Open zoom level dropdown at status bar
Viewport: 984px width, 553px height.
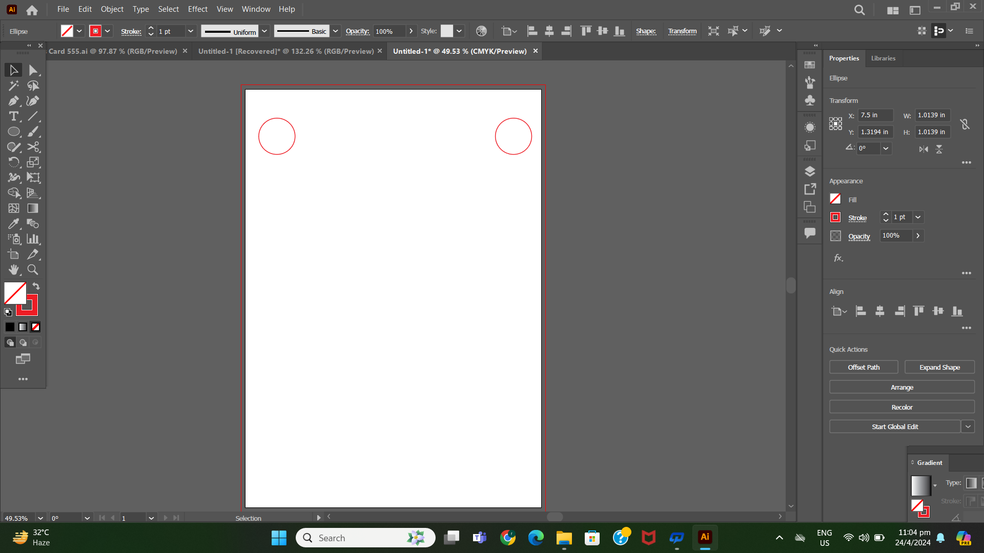pos(40,518)
